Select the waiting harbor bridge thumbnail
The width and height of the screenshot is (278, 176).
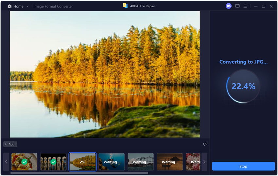click(x=141, y=162)
